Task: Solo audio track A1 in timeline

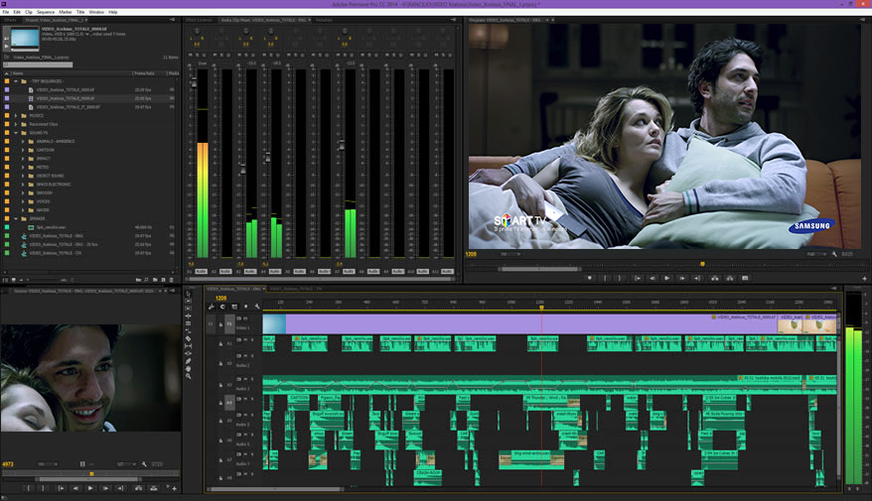Action: point(252,339)
